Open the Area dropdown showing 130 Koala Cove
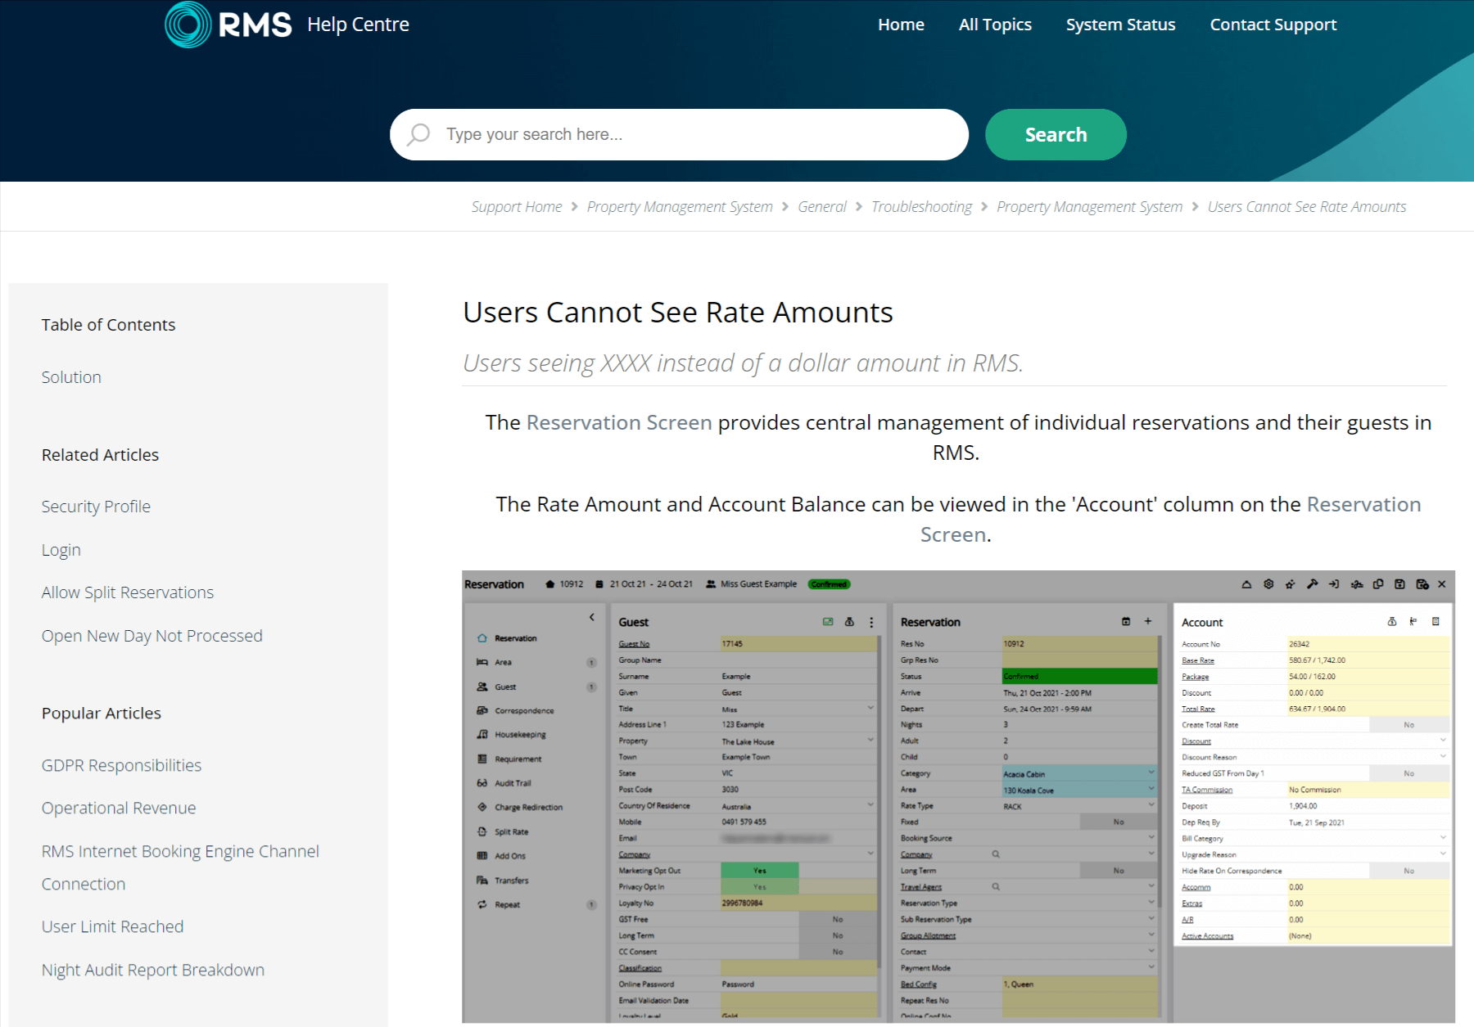Image resolution: width=1474 pixels, height=1027 pixels. [x=1080, y=790]
